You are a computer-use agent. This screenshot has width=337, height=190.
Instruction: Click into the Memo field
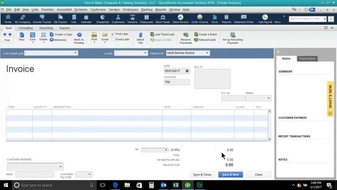[x=35, y=174]
